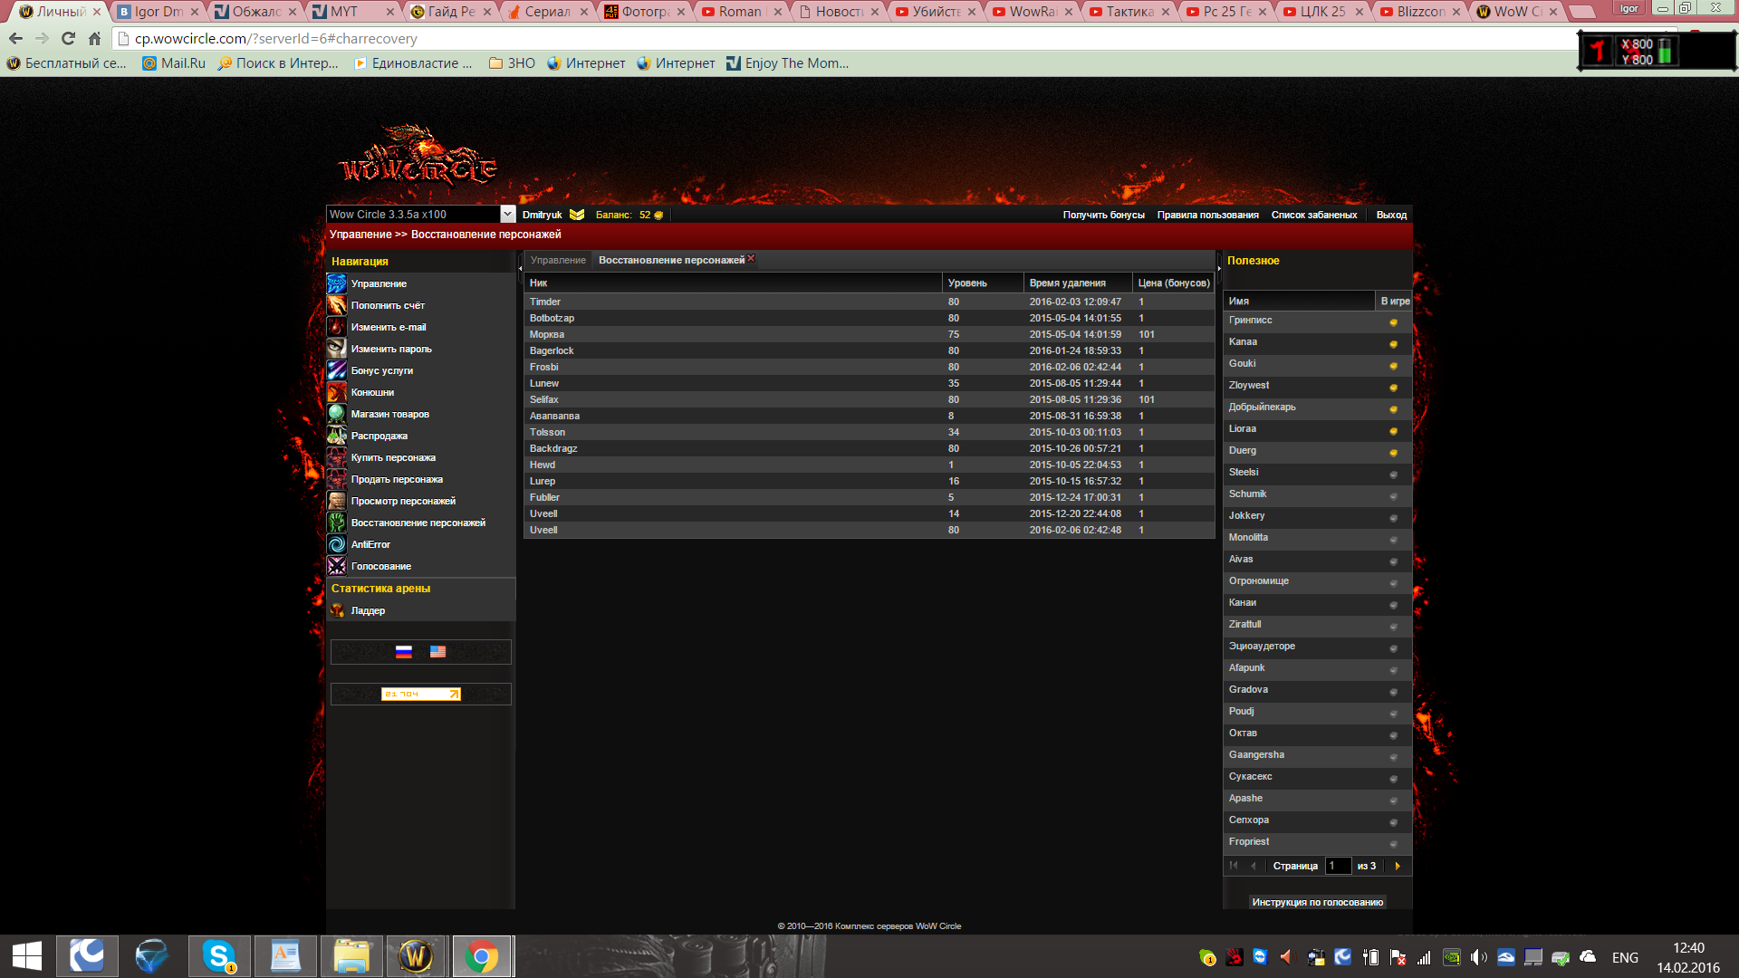Image resolution: width=1739 pixels, height=978 pixels.
Task: Collapse the right Полезное panel arrow
Action: coord(1219,267)
